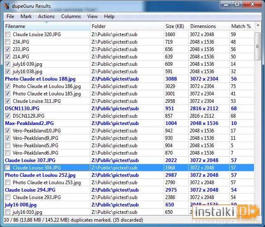Sort by the Size (KB) column header

(x=176, y=26)
